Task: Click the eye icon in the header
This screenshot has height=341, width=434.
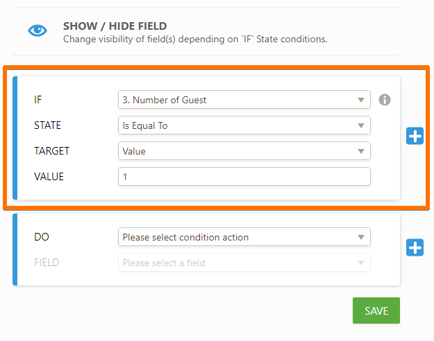Action: 37,31
